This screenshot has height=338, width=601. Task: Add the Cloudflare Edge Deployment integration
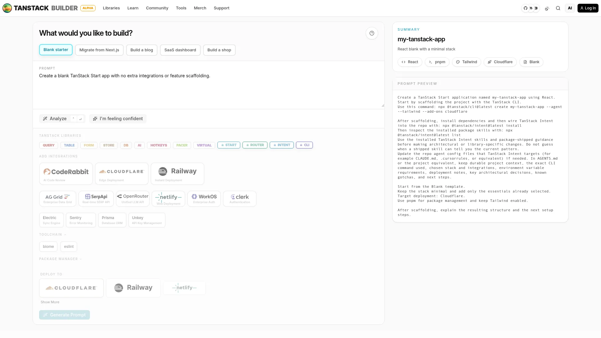pyautogui.click(x=122, y=174)
